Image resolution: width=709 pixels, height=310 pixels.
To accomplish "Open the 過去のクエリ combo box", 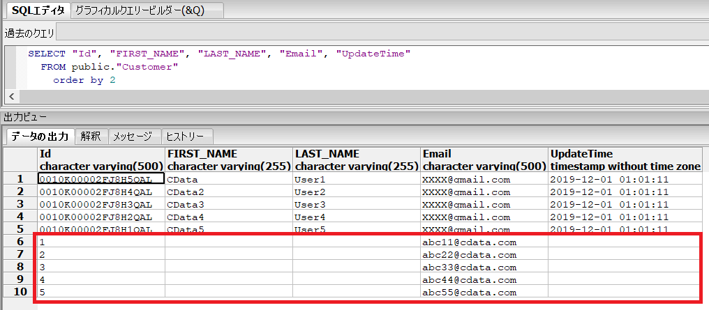I will point(382,33).
